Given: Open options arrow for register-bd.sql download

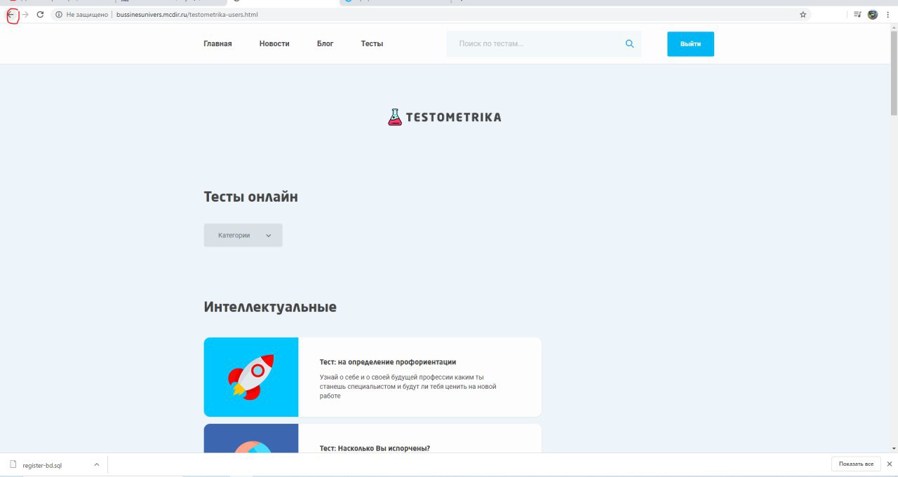Looking at the screenshot, I should (x=96, y=464).
